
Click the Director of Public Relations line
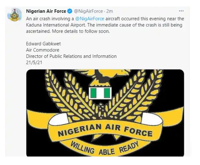coord(71,56)
